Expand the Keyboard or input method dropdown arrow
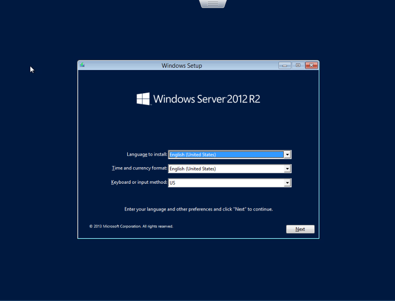Screen dimensions: 395x301 coord(287,183)
